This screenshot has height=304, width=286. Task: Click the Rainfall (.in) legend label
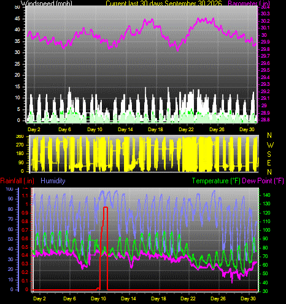[x=17, y=181]
